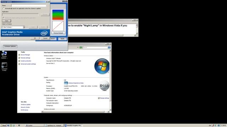Switch to the nightlamp Notepad taskbar button
The image size is (227, 127).
pos(54,126)
